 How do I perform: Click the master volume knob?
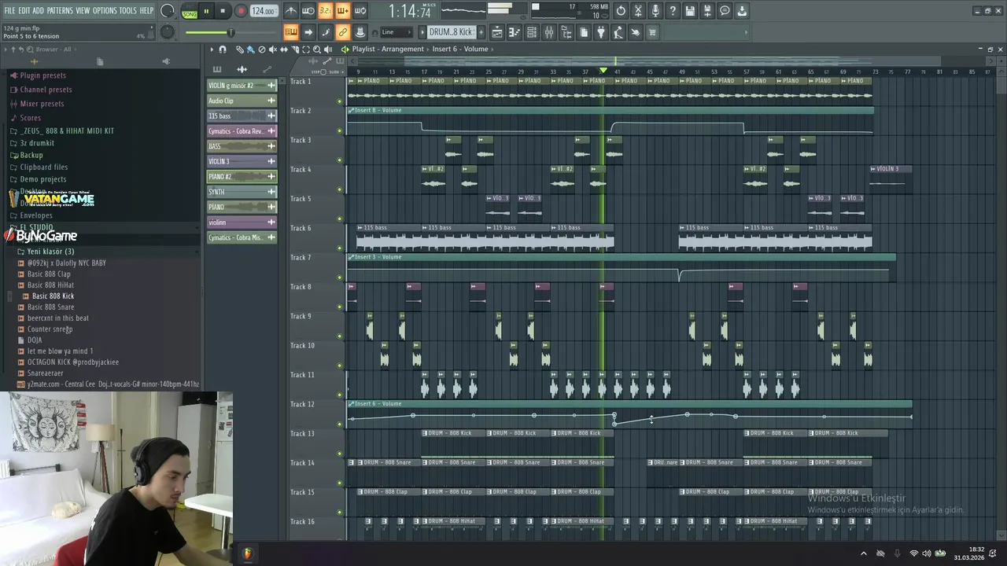(x=168, y=11)
